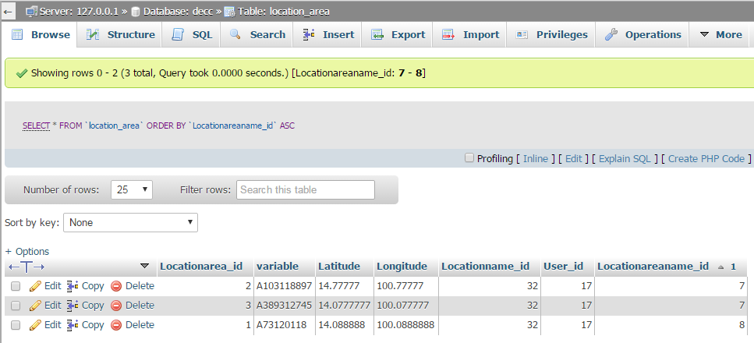The width and height of the screenshot is (754, 343).
Task: Open the Operations tab
Action: 642,34
